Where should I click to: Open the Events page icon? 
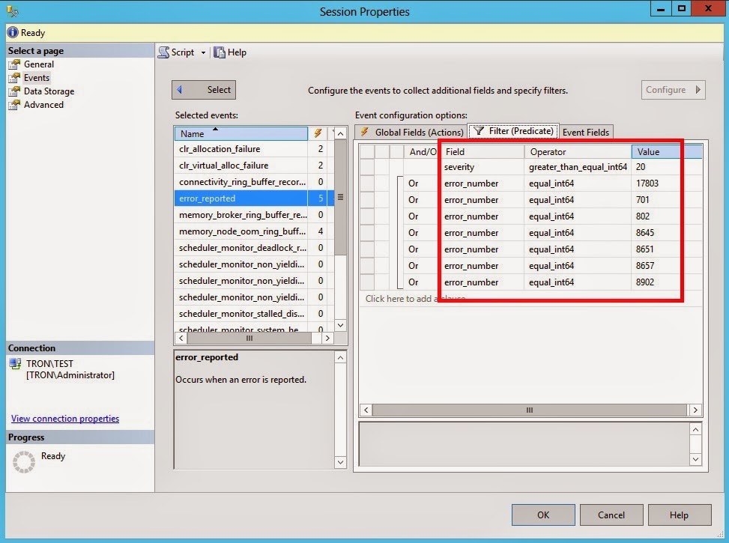pos(14,78)
